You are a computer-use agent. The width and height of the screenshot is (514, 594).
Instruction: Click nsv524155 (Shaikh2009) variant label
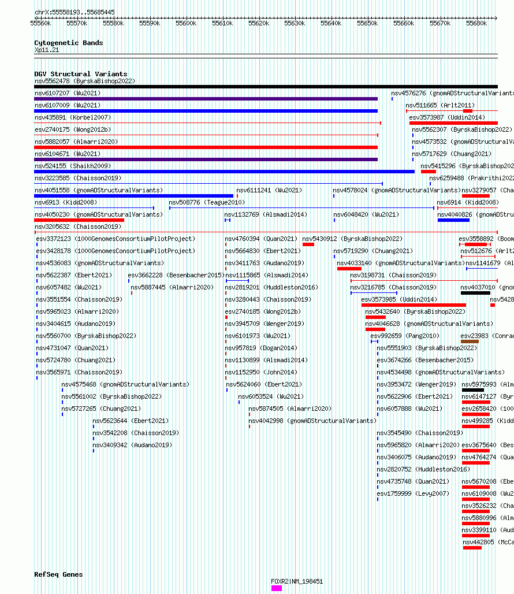pos(73,166)
